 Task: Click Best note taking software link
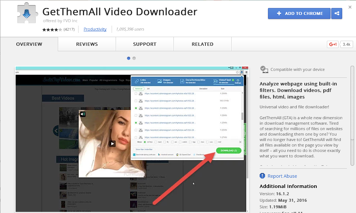point(144,155)
